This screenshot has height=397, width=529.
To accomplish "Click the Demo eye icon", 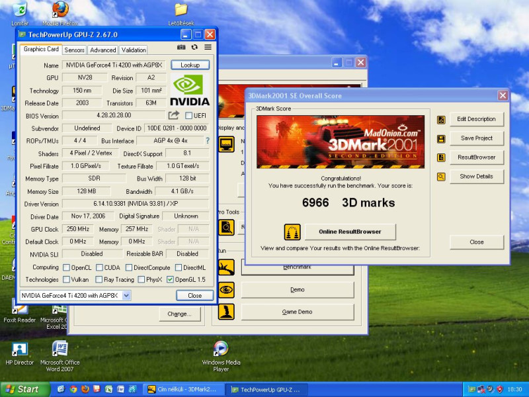I will click(226, 290).
